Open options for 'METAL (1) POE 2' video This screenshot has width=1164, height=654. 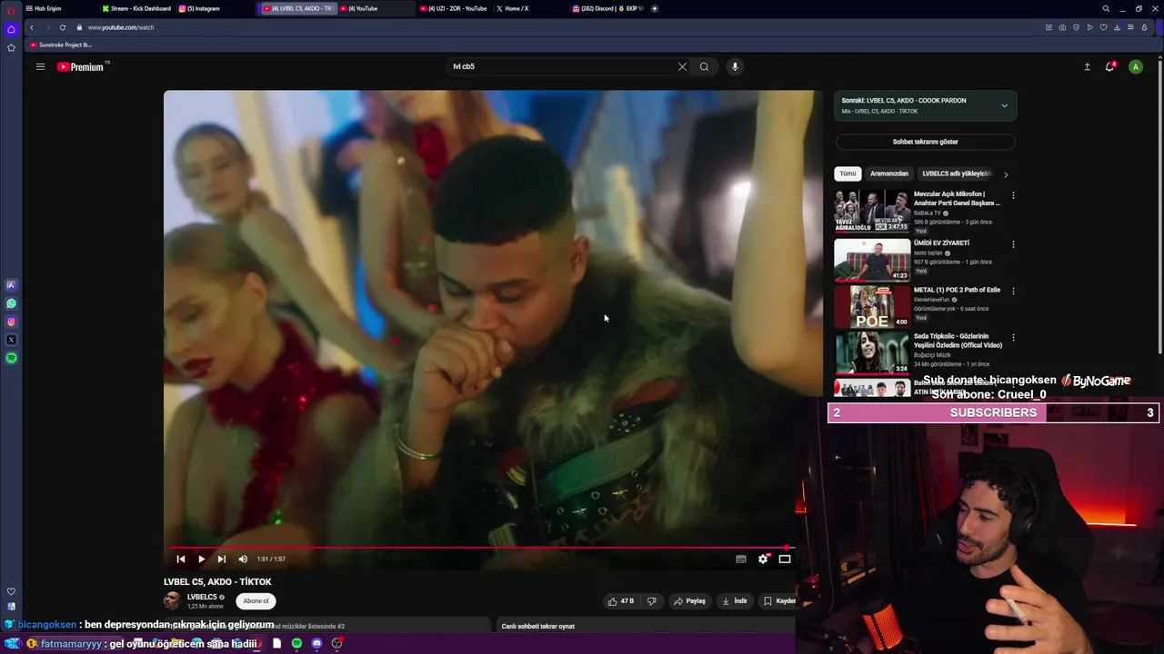1013,291
